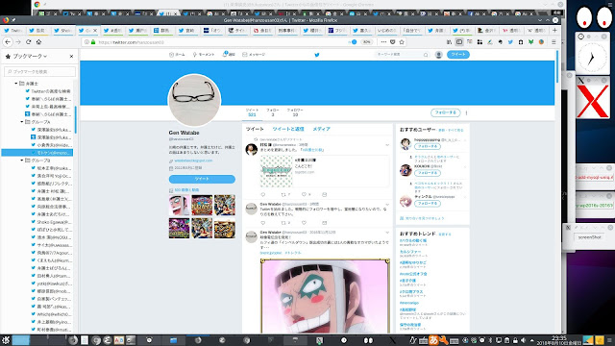Click the Twitter bird logo in page header
Image resolution: width=615 pixels, height=346 pixels.
tap(317, 55)
